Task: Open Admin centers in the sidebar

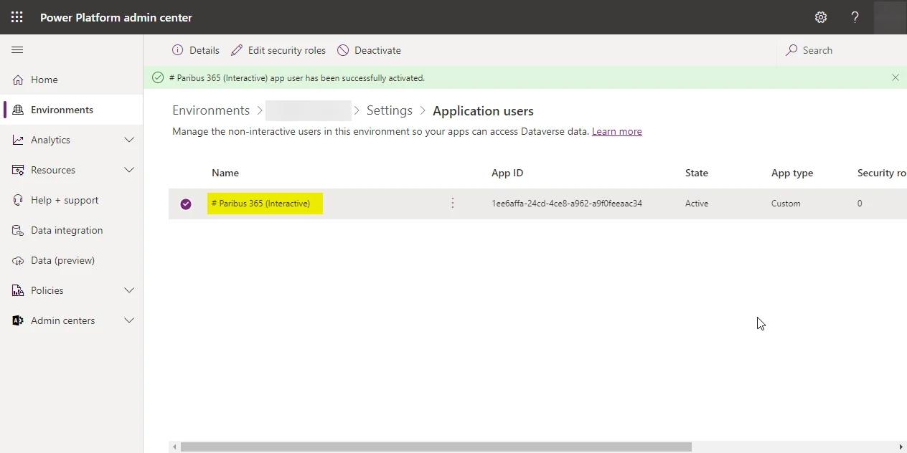Action: 63,320
